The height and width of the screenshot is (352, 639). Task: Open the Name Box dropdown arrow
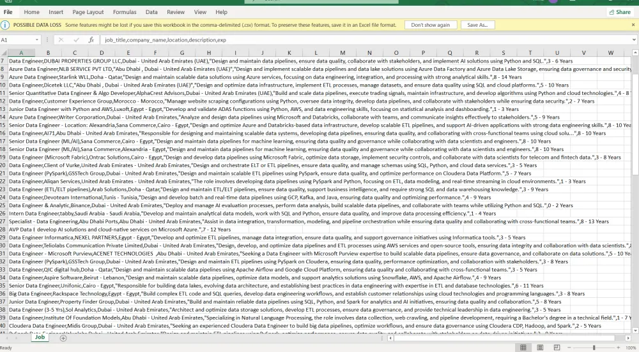pyautogui.click(x=36, y=40)
